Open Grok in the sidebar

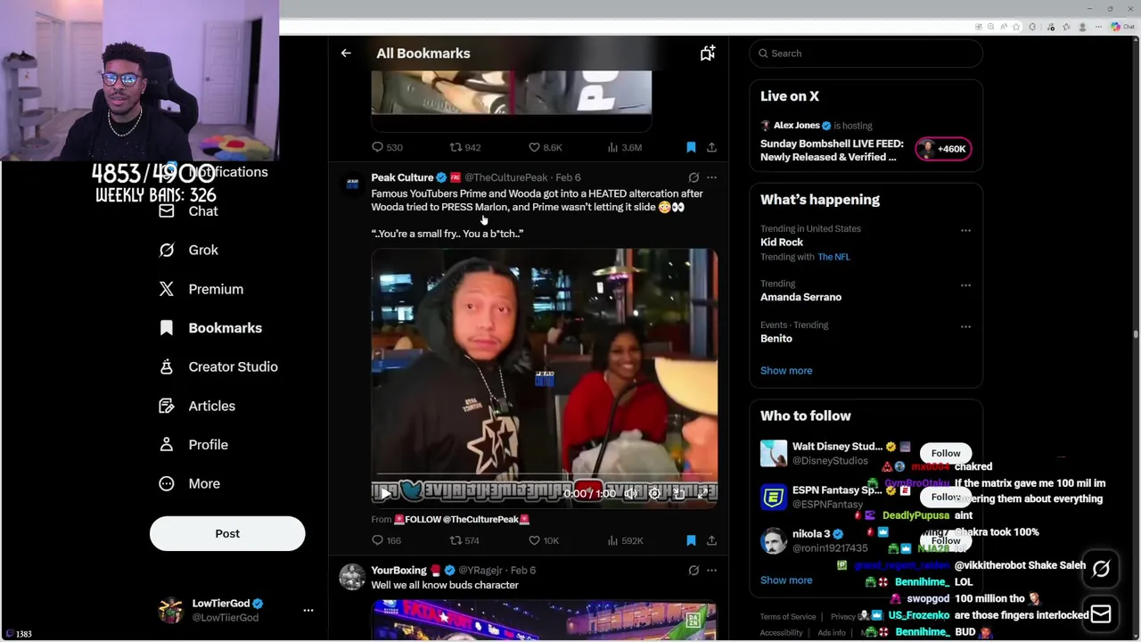click(188, 251)
